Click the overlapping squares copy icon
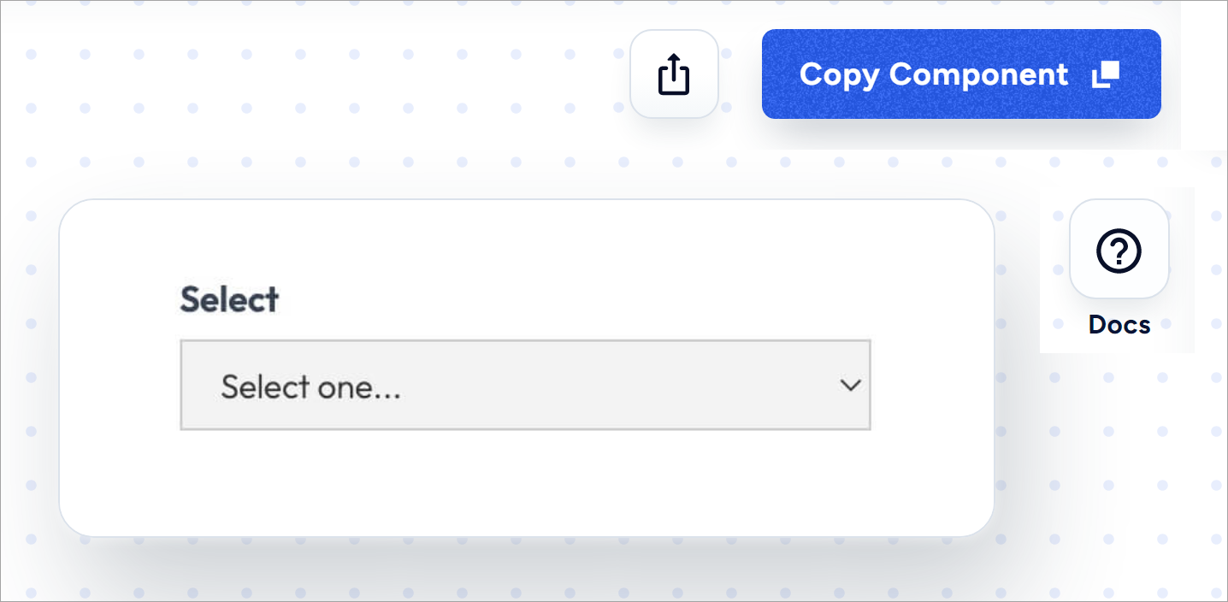This screenshot has height=602, width=1228. tap(1106, 74)
